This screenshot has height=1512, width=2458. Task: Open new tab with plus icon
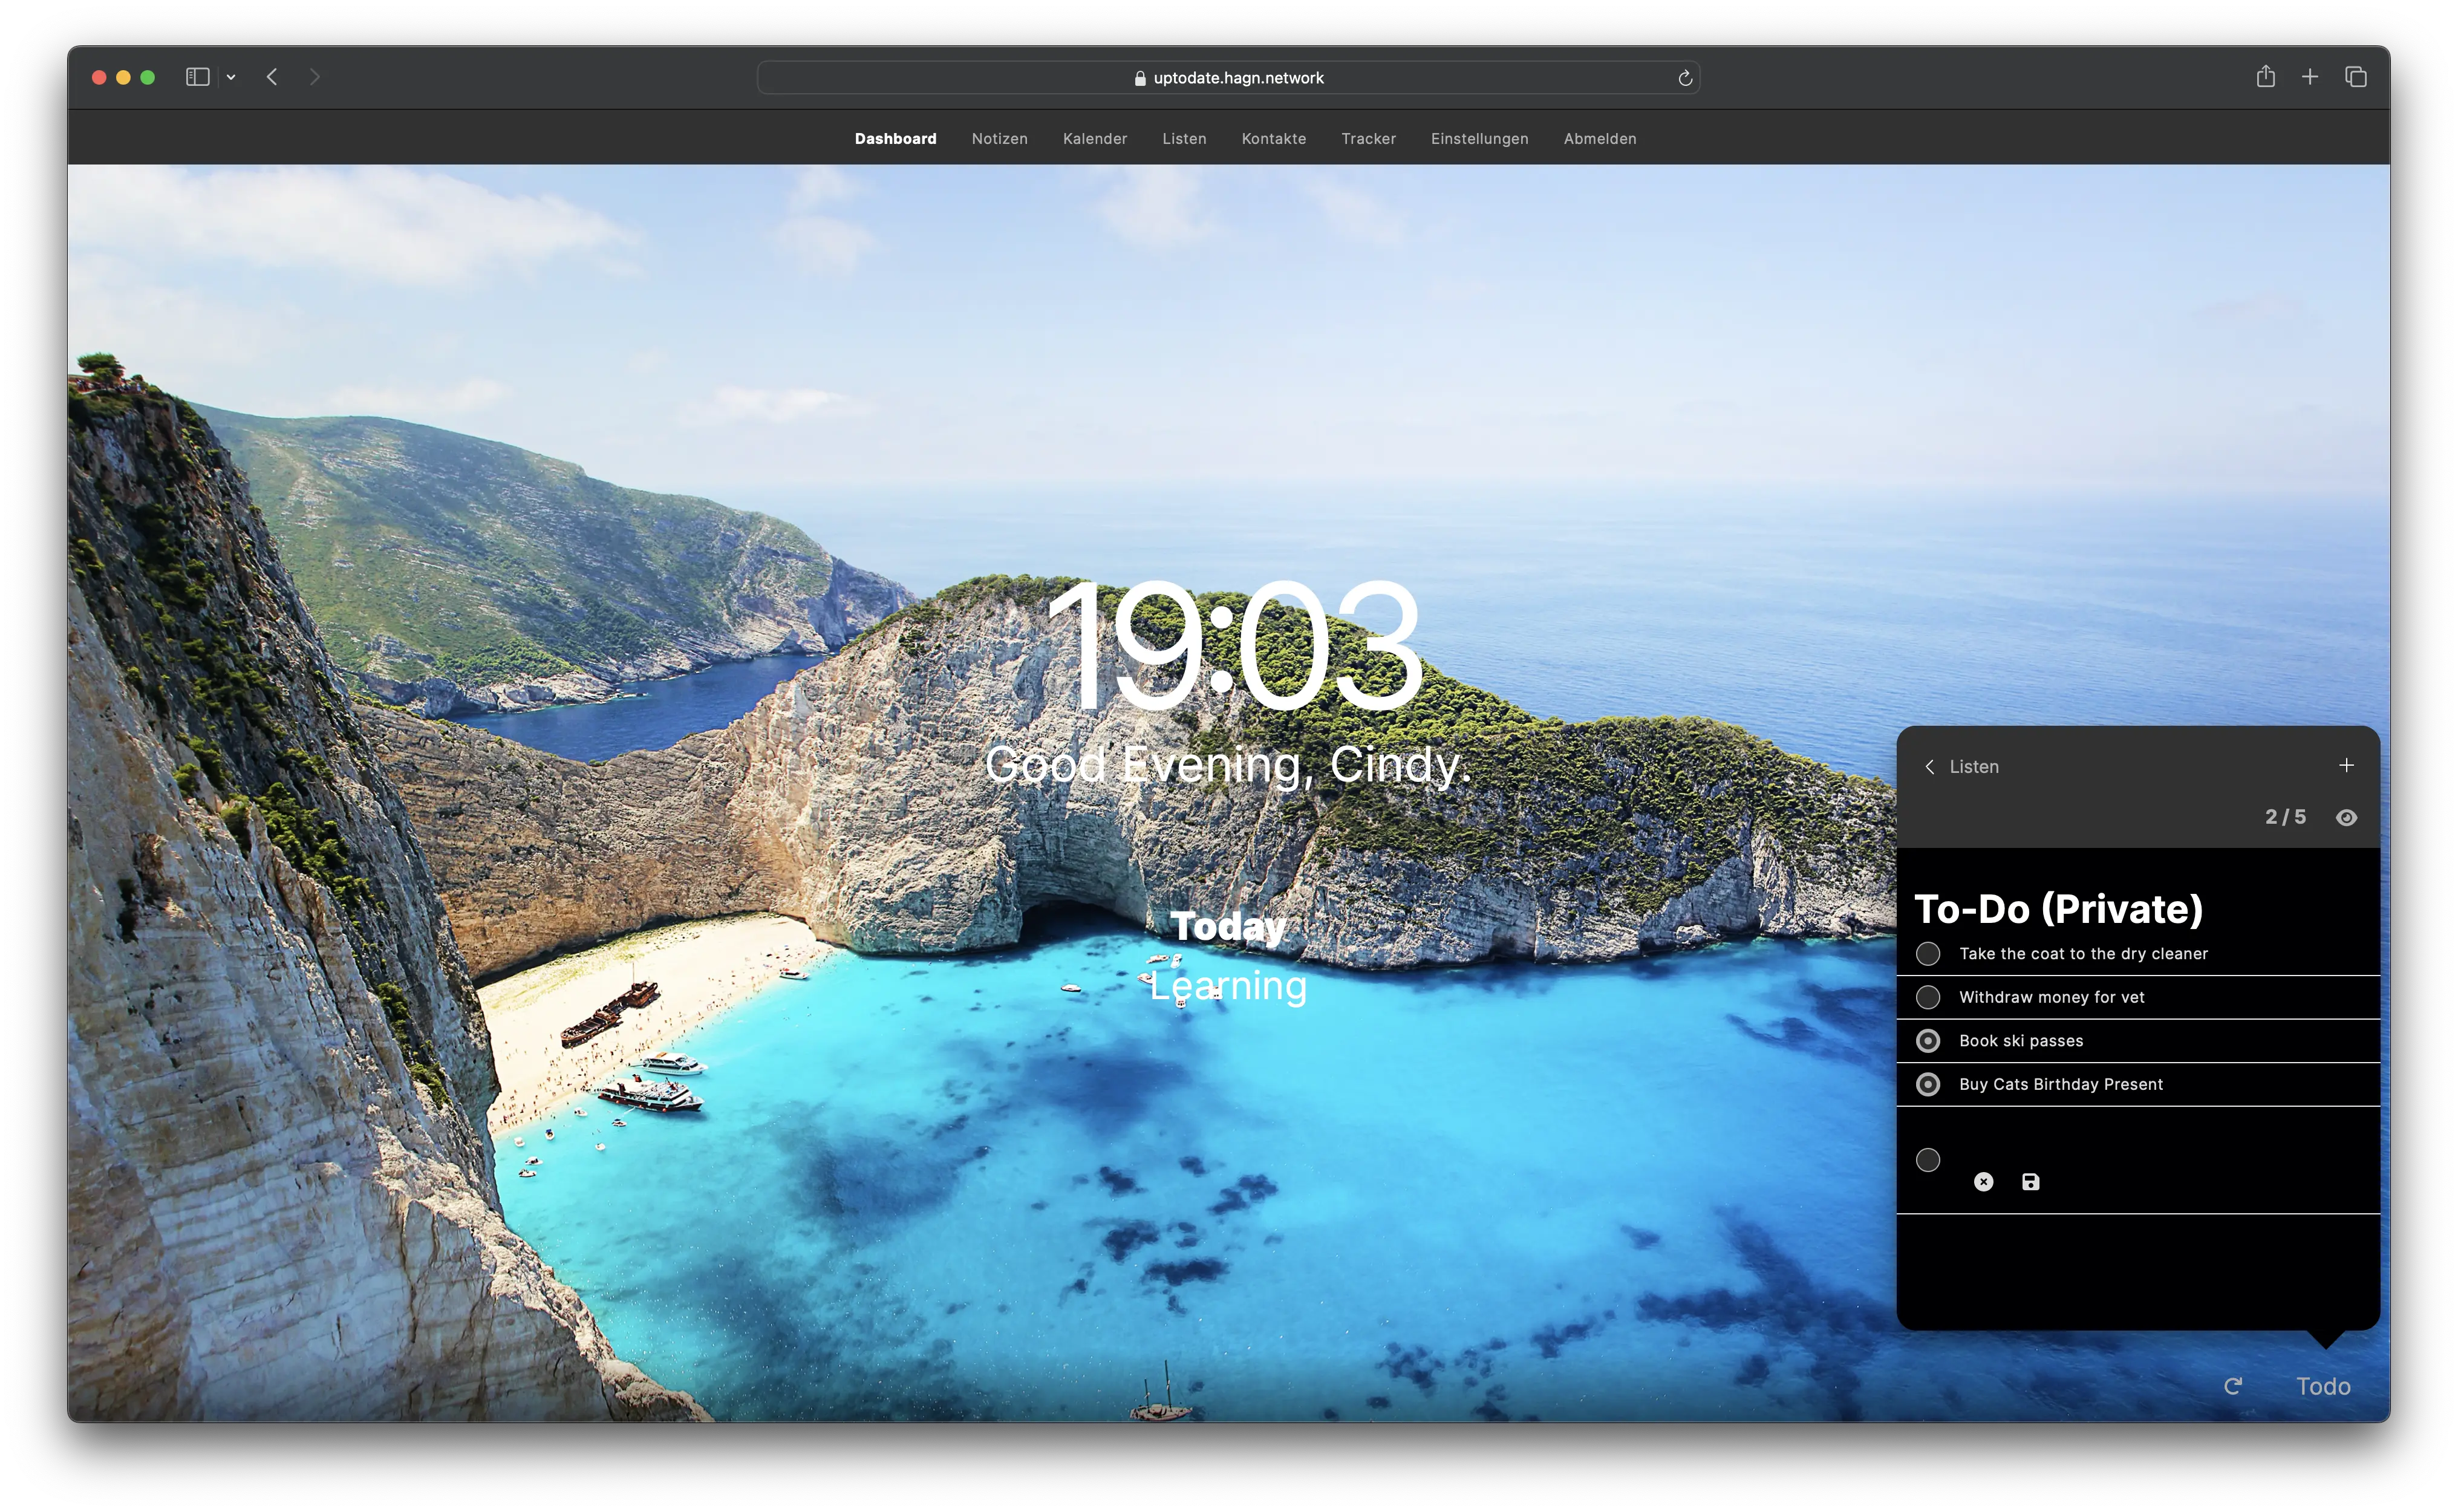point(2310,77)
